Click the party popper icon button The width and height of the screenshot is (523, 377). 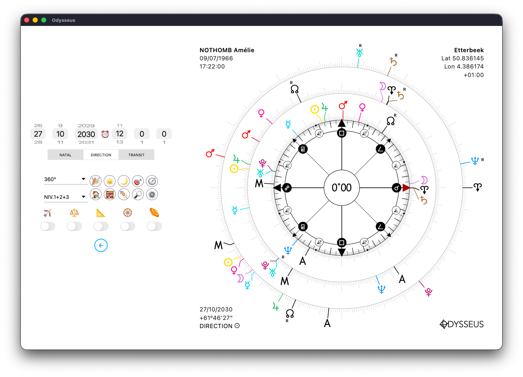click(x=96, y=181)
